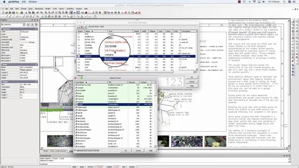The height and width of the screenshot is (168, 299).
Task: Toggle SNAP in the status bar
Action: click(74, 167)
